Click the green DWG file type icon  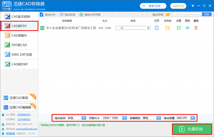tap(42, 28)
